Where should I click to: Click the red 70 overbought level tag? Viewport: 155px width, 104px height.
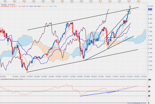[x=149, y=87]
